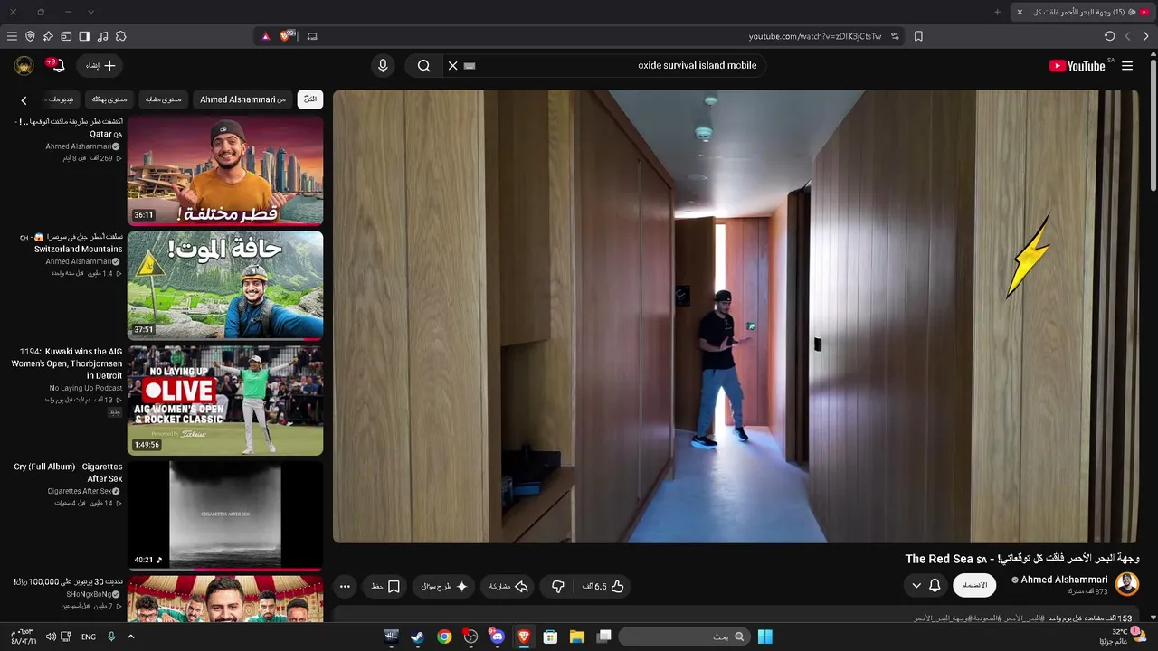Click the Windows taskbar search box
The height and width of the screenshot is (651, 1158).
coord(685,637)
